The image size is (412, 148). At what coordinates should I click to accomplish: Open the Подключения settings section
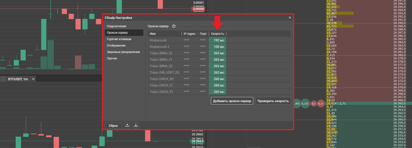117,26
